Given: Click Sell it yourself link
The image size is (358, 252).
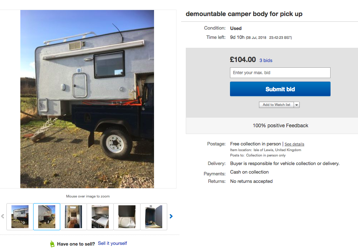Looking at the screenshot, I should coord(112,243).
